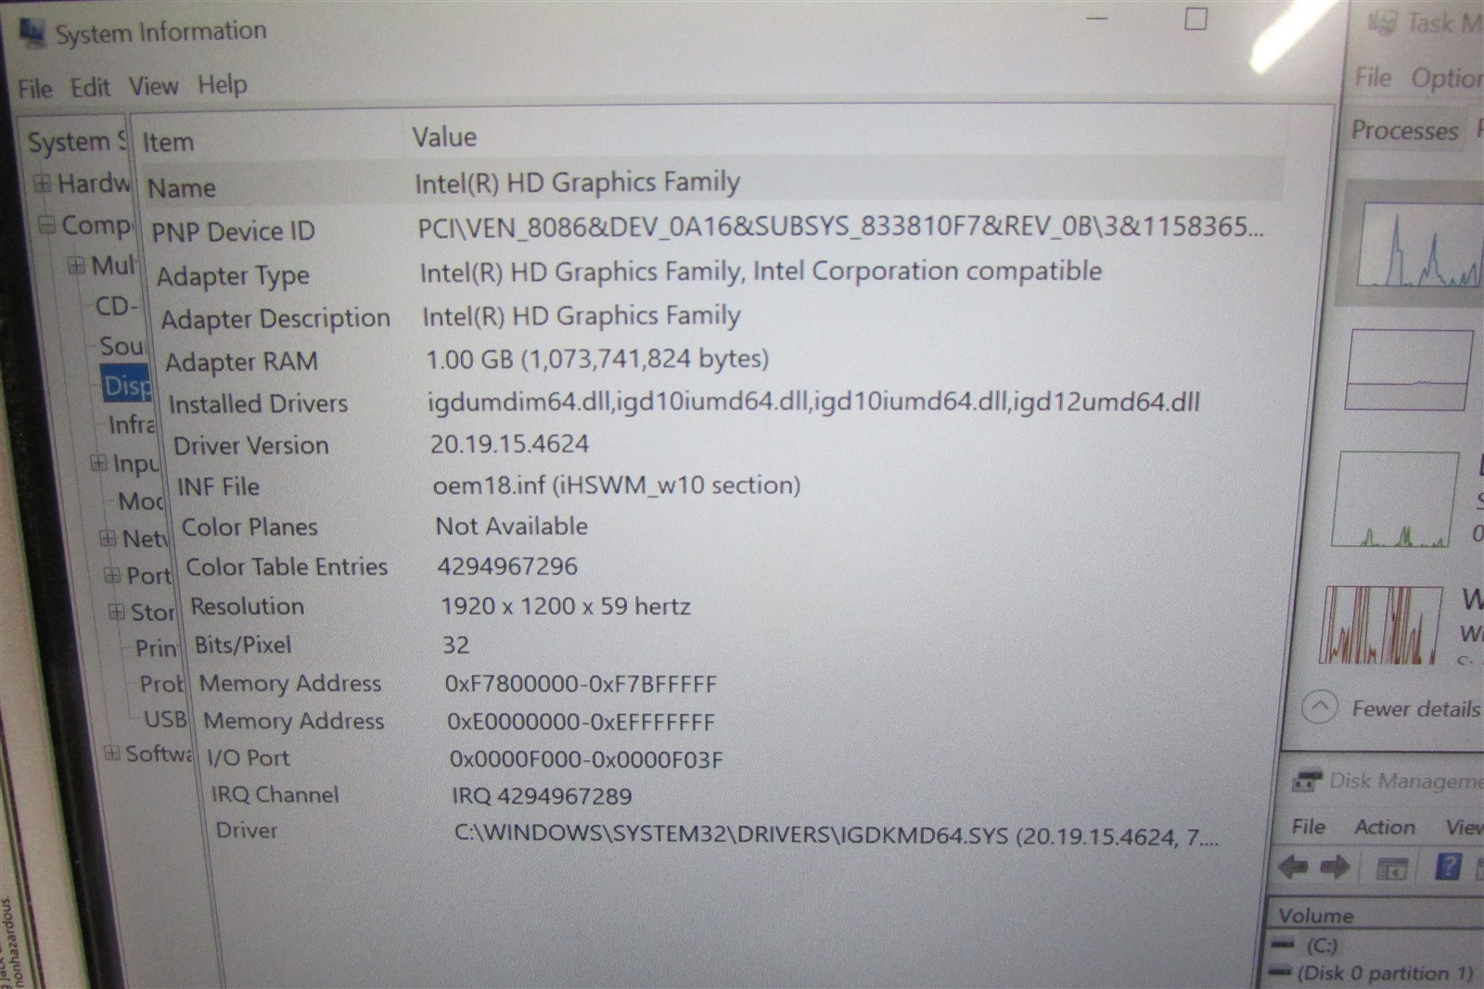Select the Modem tree item

pos(141,501)
